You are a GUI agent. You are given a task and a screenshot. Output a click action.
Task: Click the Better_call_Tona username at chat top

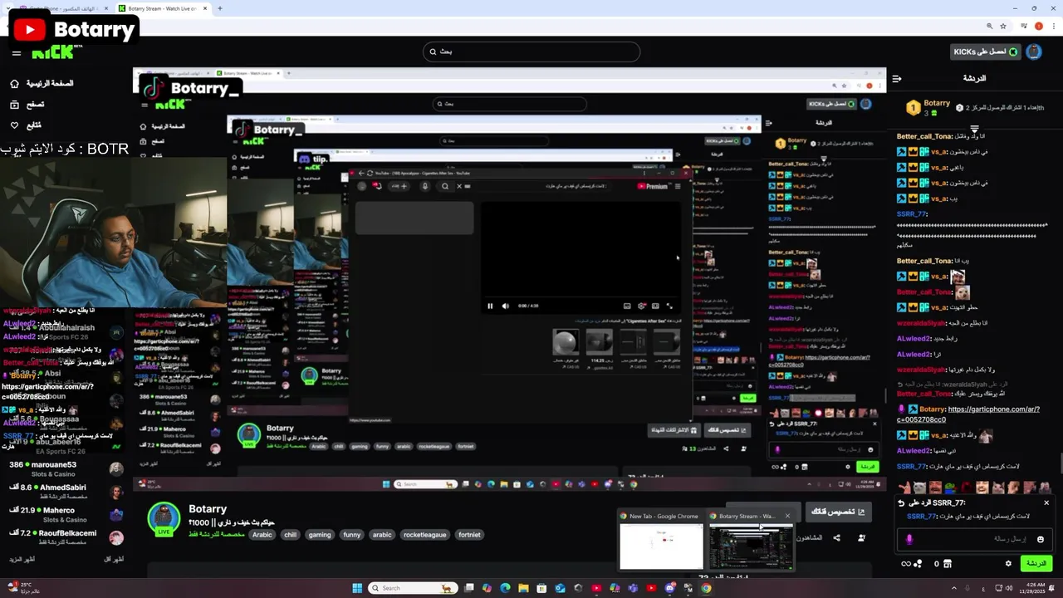(x=924, y=136)
